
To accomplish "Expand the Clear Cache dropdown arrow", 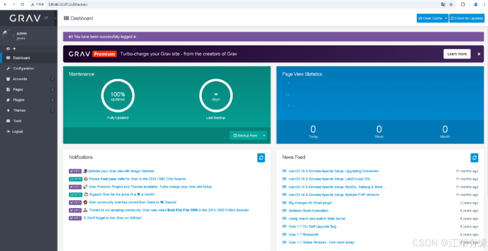I will 446,19.
